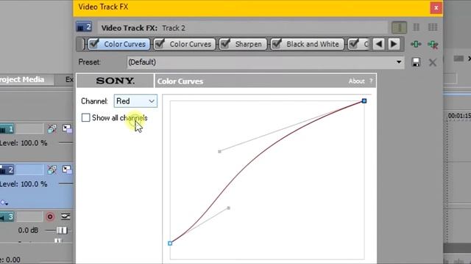
Task: Click the track 1 number header
Action: click(x=7, y=129)
